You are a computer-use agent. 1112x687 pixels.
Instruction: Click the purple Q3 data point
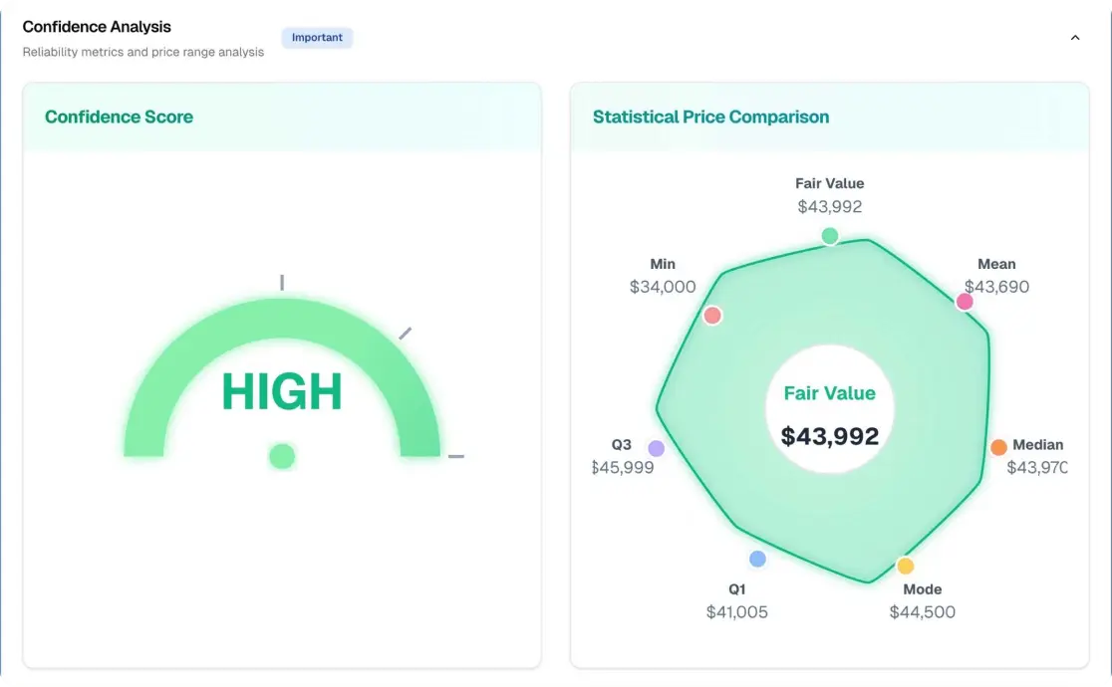click(655, 449)
